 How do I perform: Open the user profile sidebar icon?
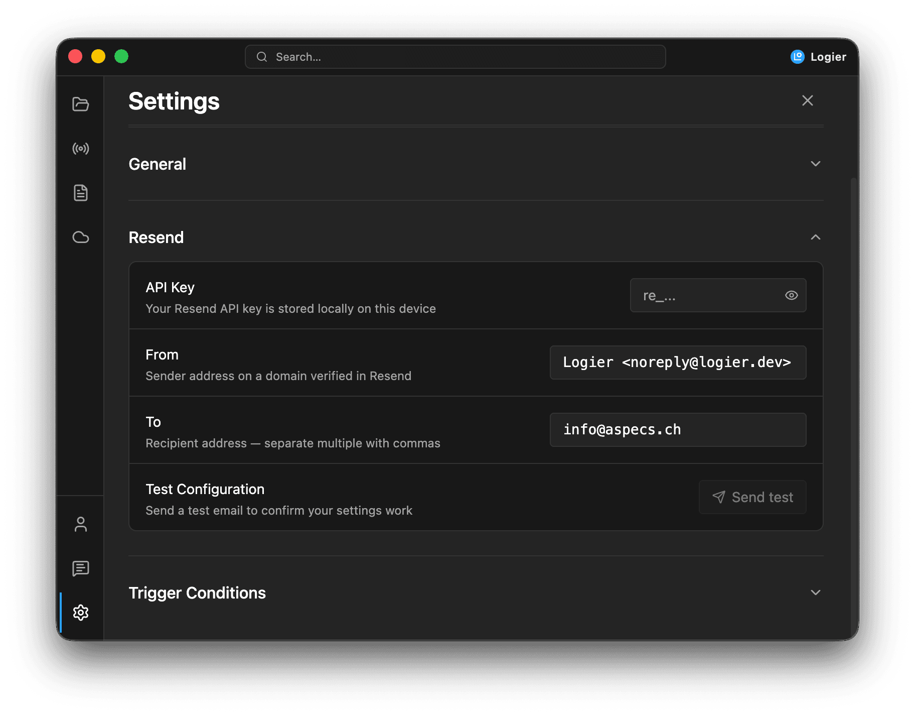point(80,524)
